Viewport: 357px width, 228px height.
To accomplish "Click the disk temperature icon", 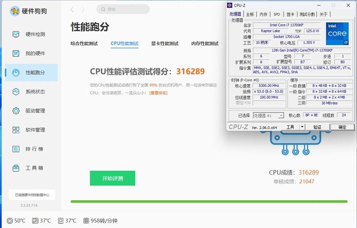I will [x=61, y=221].
